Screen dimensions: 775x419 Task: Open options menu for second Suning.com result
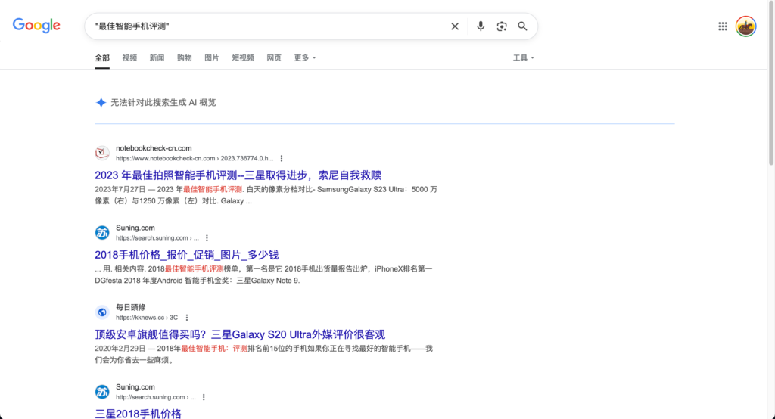pos(203,397)
